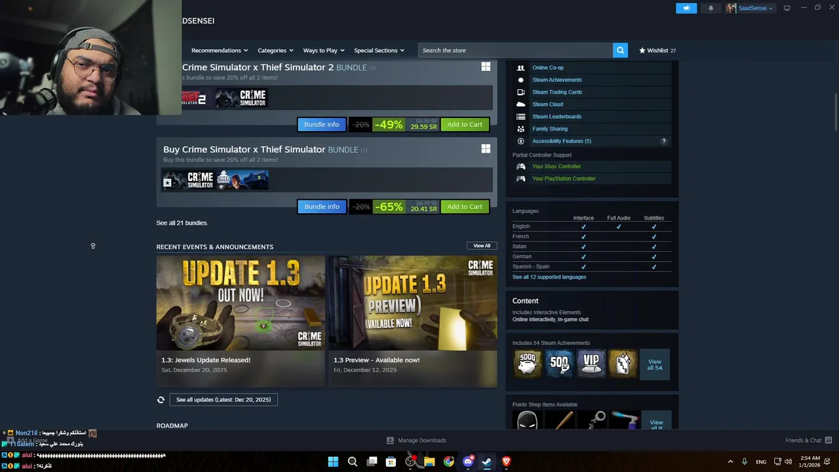Open the Wishlist 27 page
This screenshot has width=839, height=472.
(657, 50)
